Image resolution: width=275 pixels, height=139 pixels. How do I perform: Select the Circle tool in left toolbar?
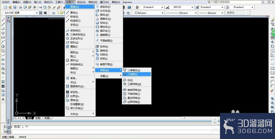tap(3, 47)
